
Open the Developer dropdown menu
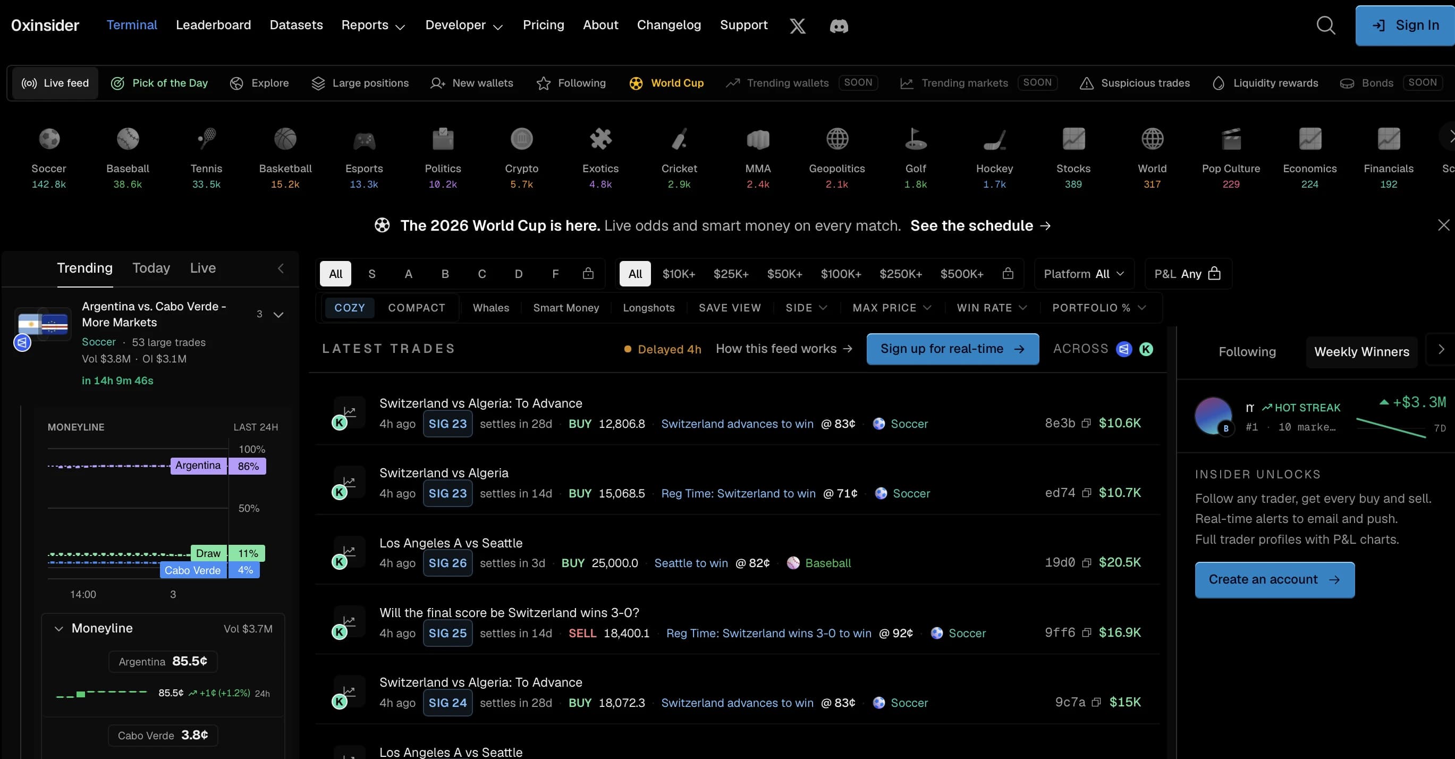[464, 26]
